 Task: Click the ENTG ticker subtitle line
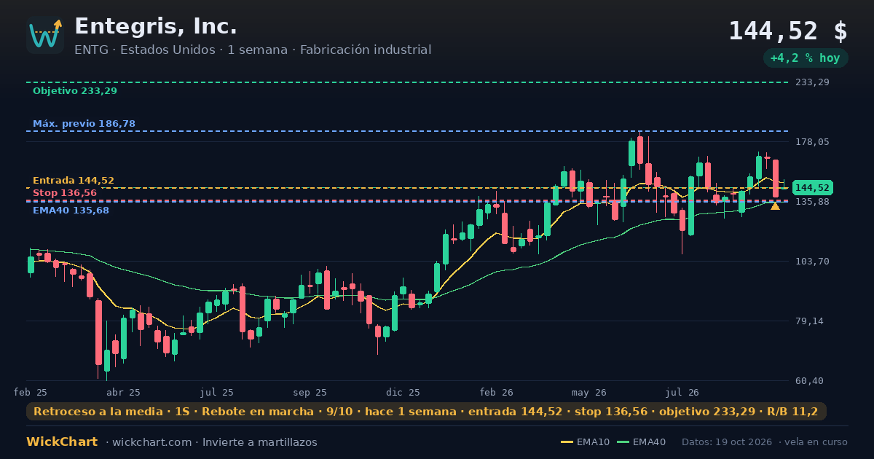click(x=253, y=50)
